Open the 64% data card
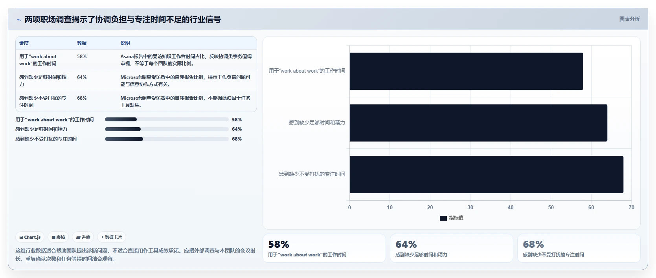656x278 pixels. coord(452,248)
